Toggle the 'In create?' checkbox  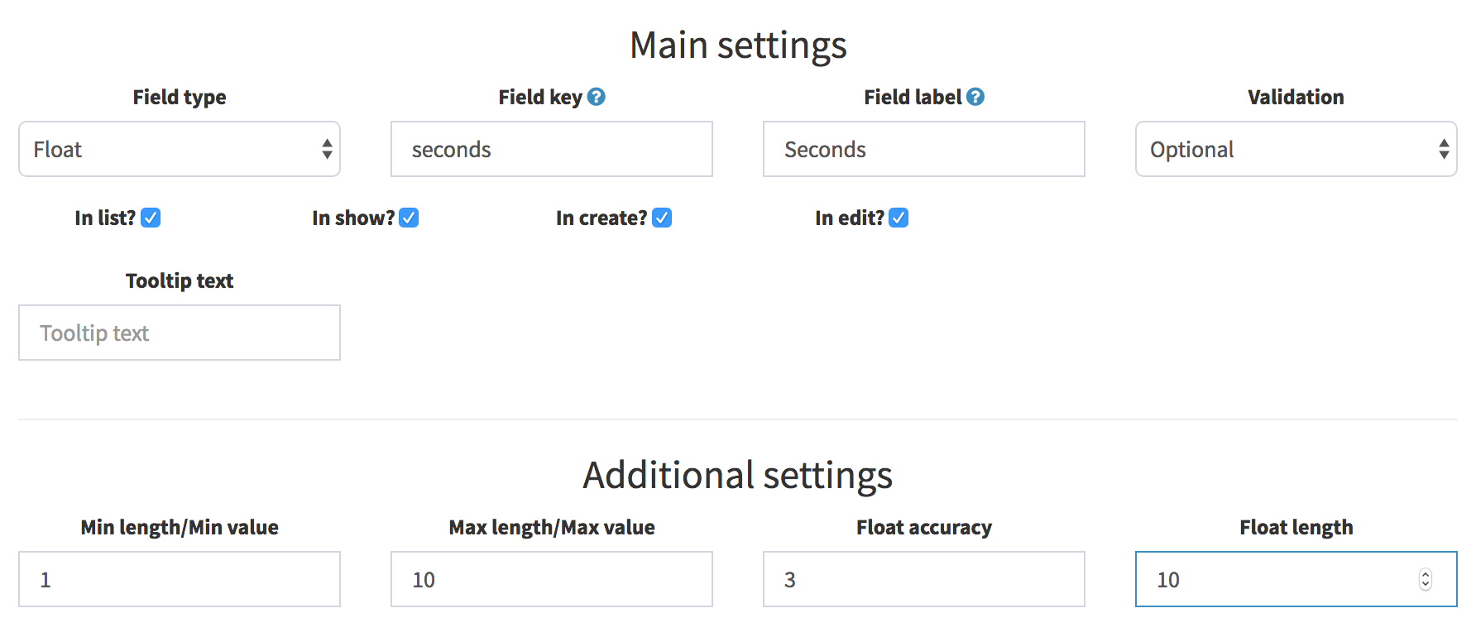(661, 218)
